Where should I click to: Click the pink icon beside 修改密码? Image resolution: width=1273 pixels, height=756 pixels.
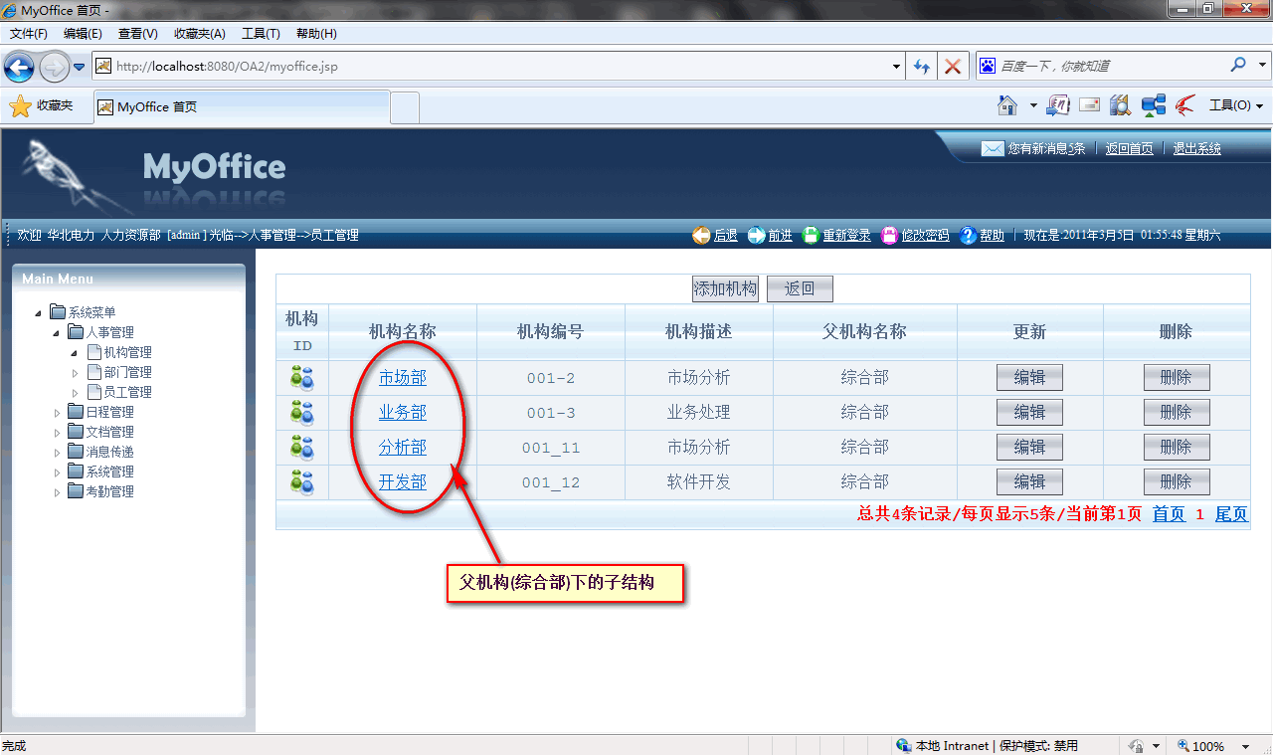tap(889, 235)
